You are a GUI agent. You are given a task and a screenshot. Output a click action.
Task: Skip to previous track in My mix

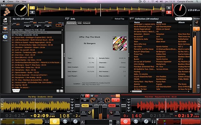click(x=27, y=26)
